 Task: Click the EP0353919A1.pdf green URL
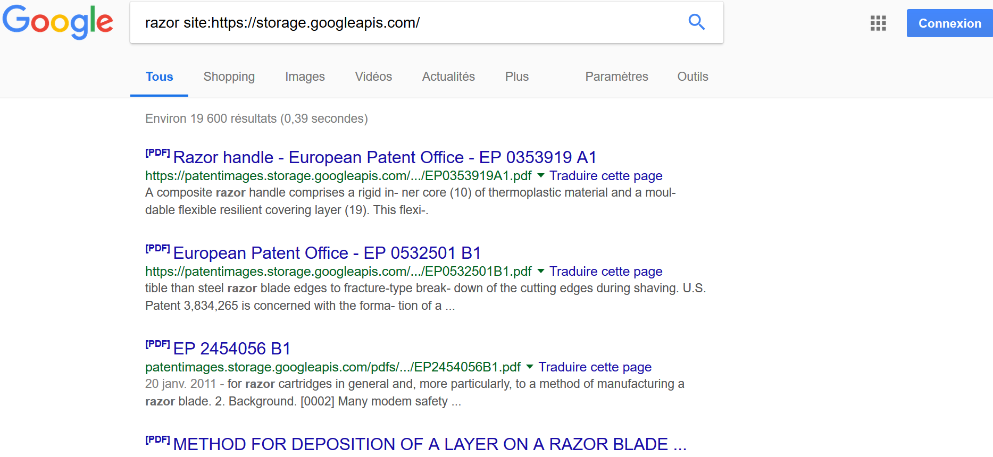click(338, 176)
